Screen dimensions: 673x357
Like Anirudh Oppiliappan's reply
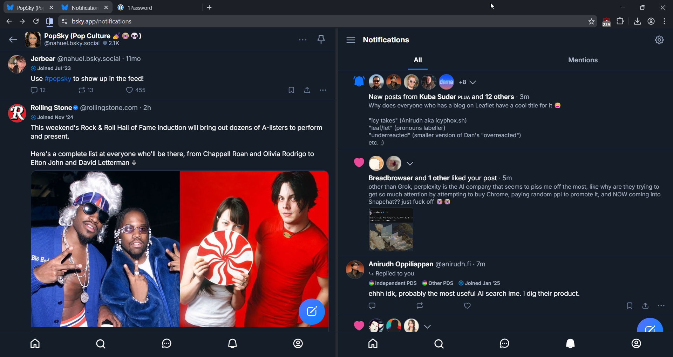(x=467, y=306)
